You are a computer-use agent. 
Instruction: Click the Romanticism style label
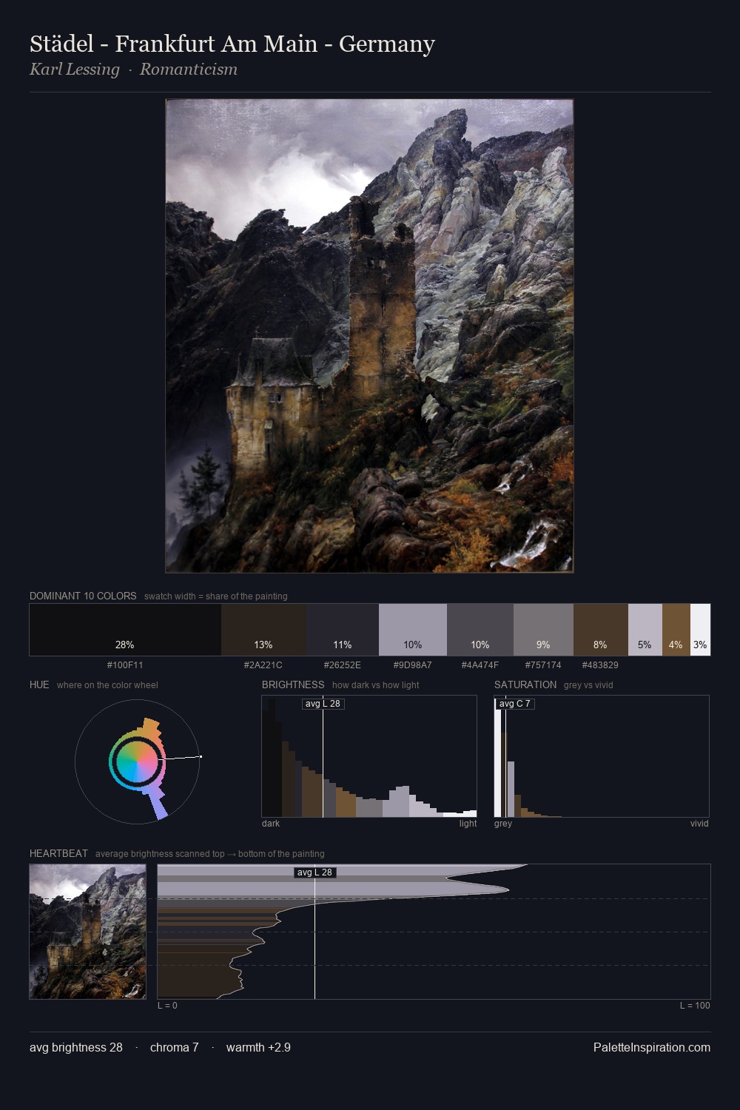coord(189,70)
